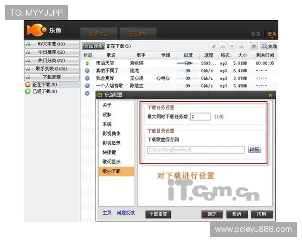Click the 乐鱼配置 dialog title gear icon
The height and width of the screenshot is (242, 302).
[100, 95]
